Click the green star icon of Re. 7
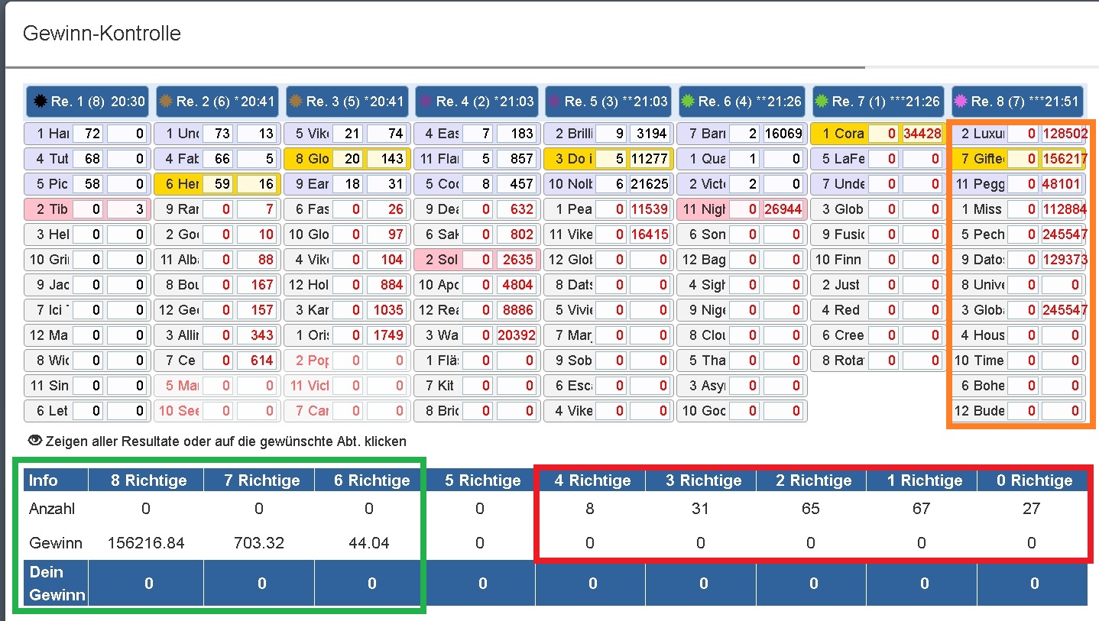 822,102
